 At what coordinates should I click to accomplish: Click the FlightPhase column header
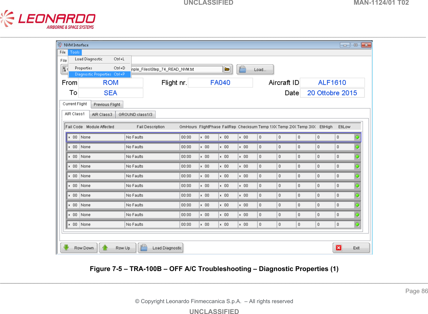tap(210, 127)
